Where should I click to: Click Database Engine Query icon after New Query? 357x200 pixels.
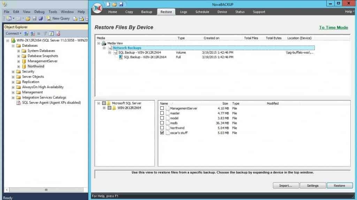(x=75, y=18)
